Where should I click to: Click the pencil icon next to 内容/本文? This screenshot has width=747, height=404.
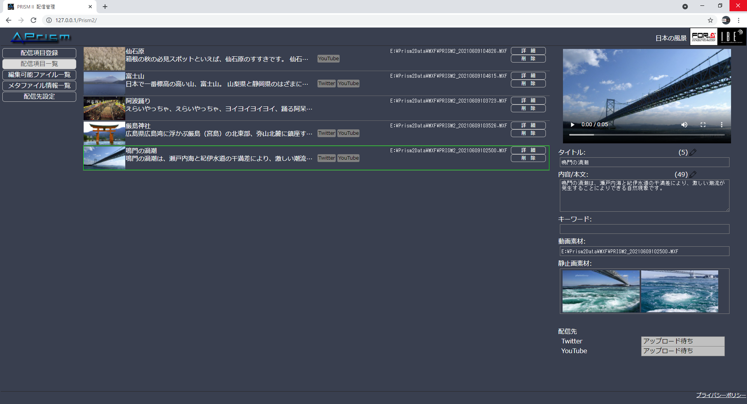(693, 174)
